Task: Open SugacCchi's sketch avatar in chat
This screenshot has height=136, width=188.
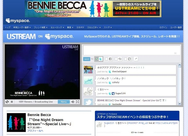Action: point(88,92)
